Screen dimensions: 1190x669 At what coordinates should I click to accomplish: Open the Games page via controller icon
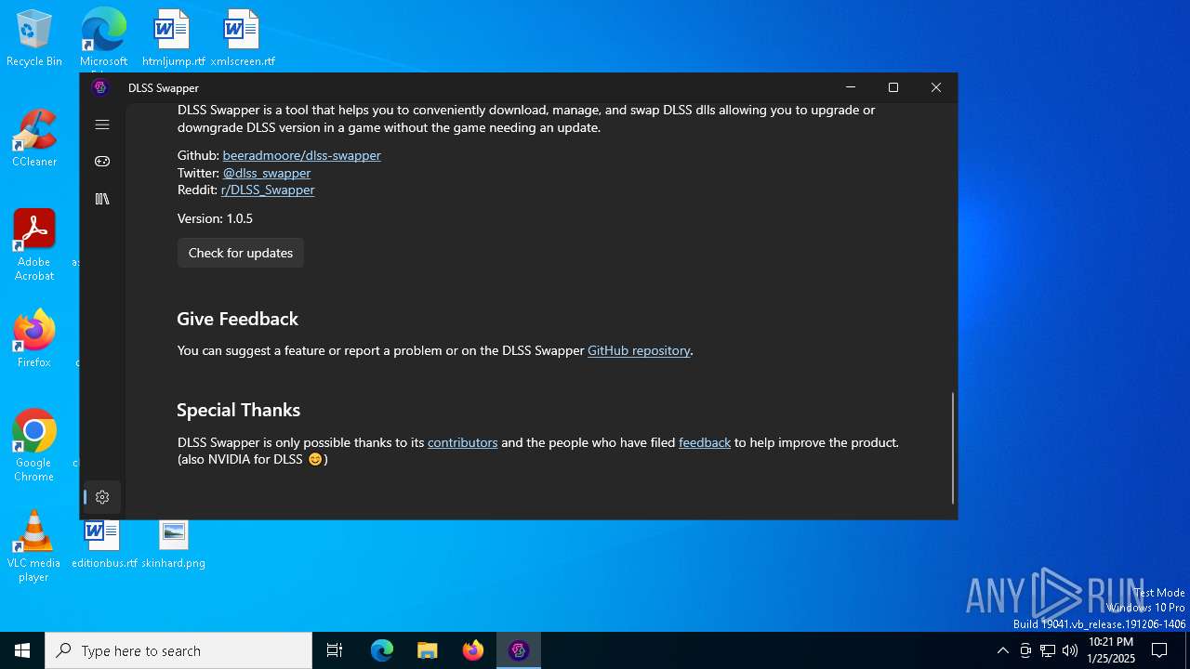coord(102,162)
